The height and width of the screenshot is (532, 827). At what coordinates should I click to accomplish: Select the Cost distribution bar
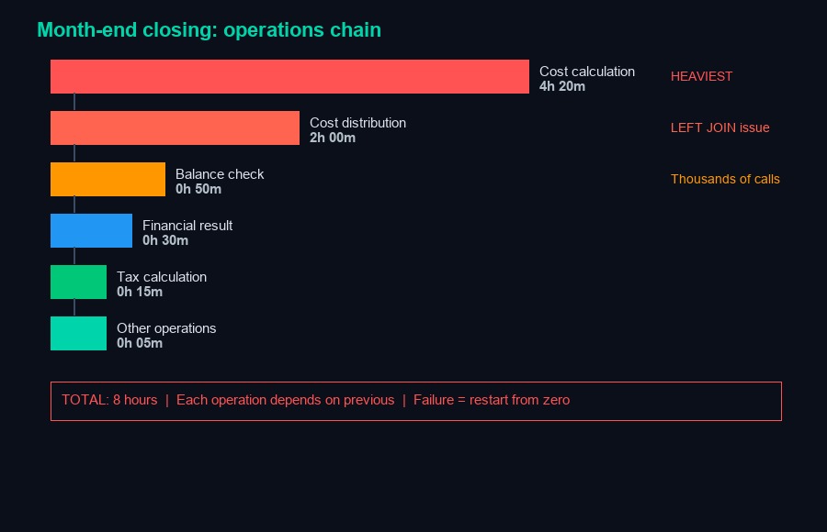click(175, 127)
